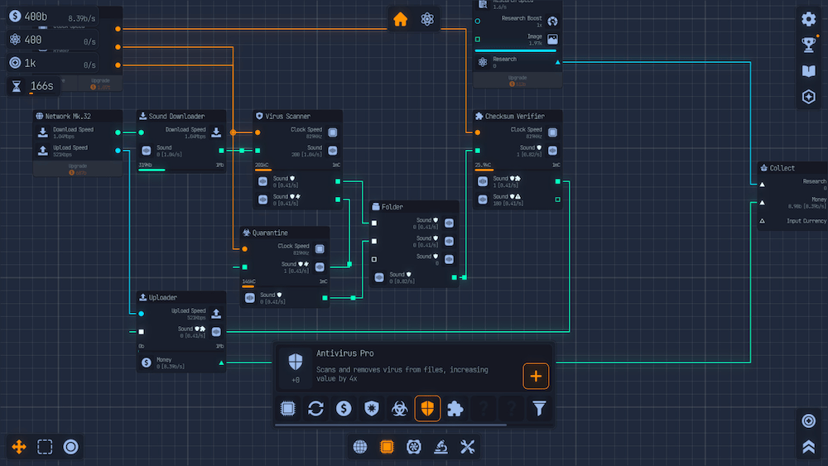
Task: Click the node list horizontal scrollbar
Action: point(391,425)
